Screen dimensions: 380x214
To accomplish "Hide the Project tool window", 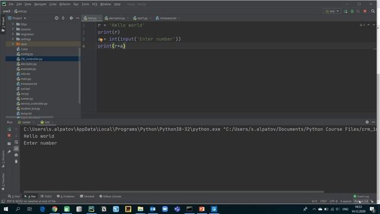I will [x=78, y=18].
